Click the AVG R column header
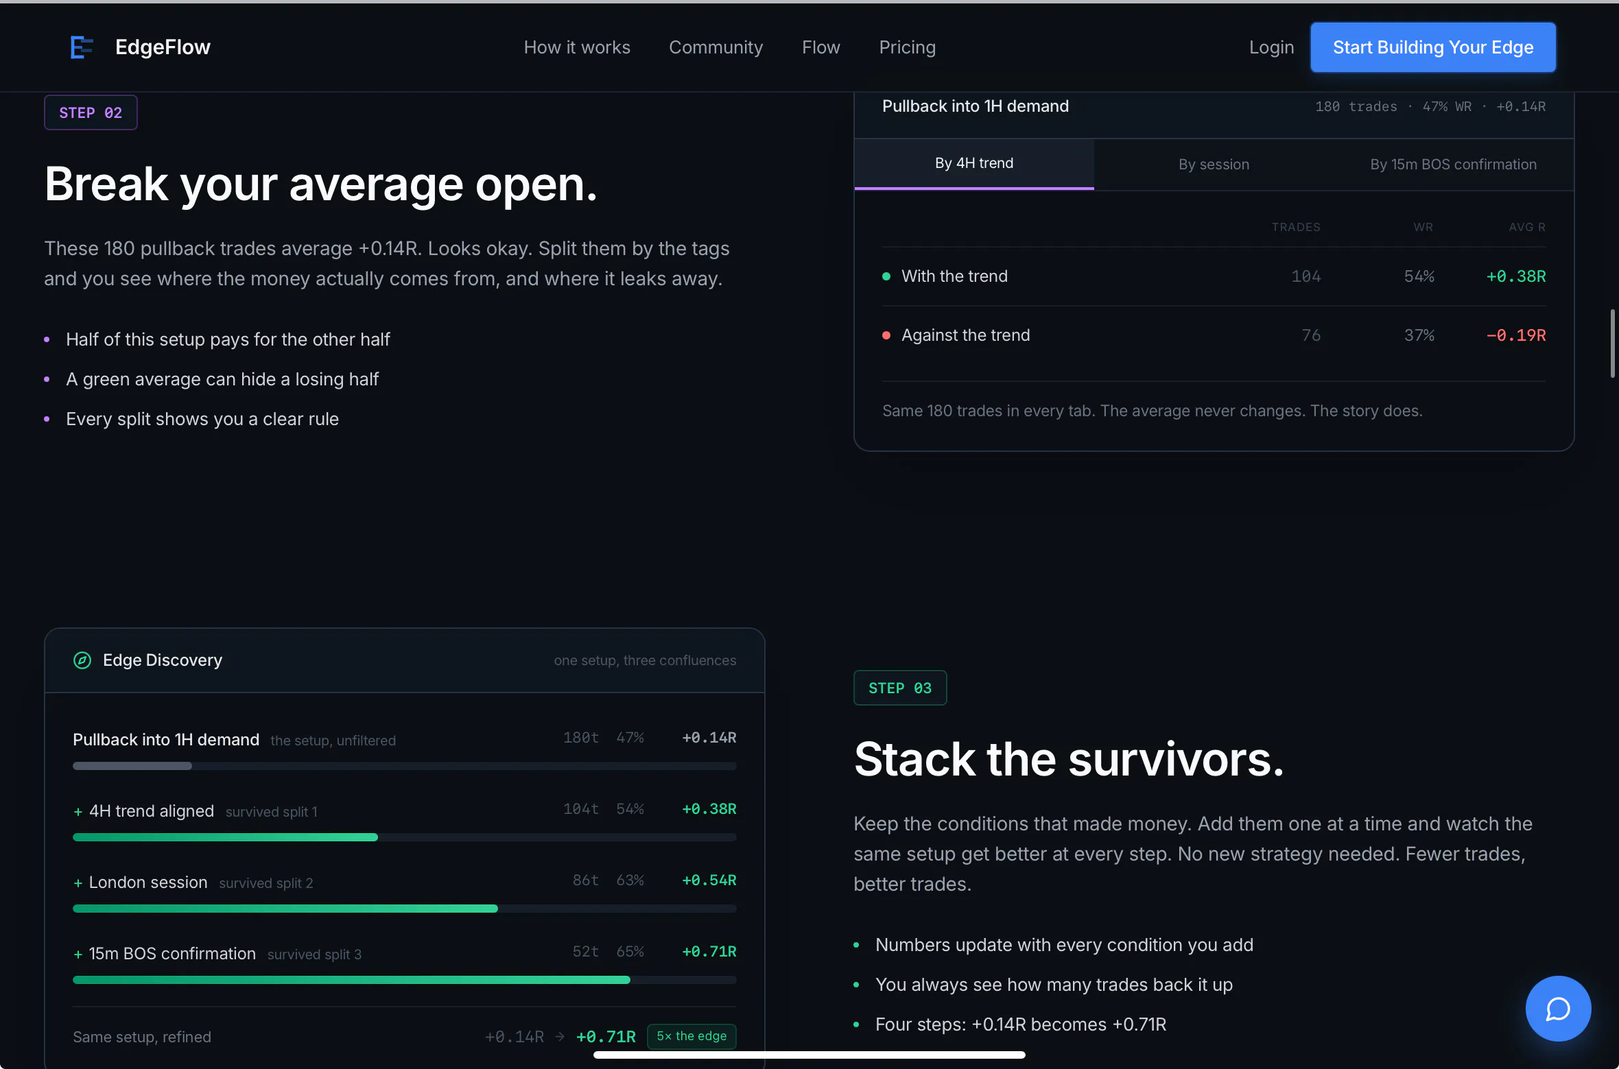This screenshot has height=1069, width=1619. (1527, 227)
